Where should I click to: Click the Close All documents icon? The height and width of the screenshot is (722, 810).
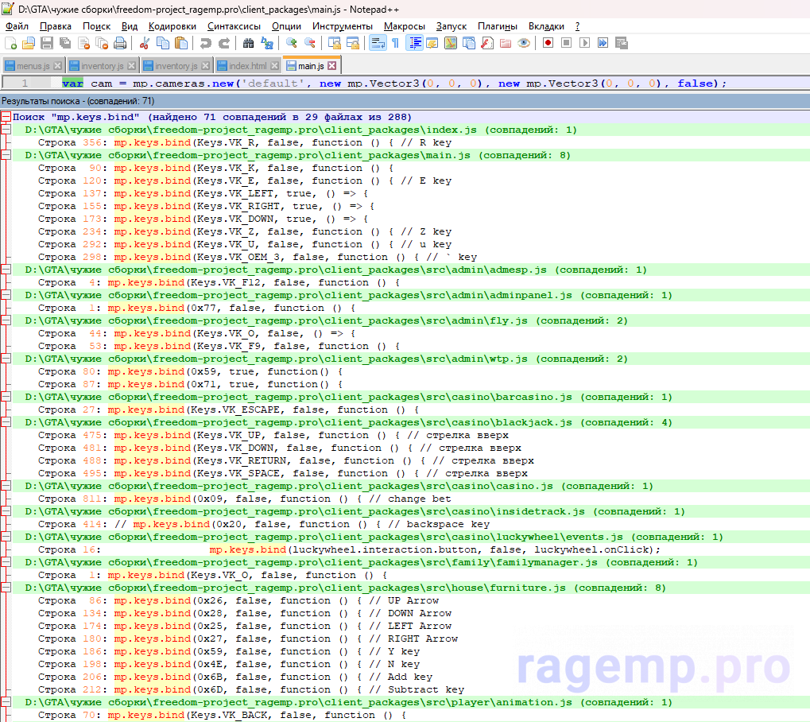point(102,44)
